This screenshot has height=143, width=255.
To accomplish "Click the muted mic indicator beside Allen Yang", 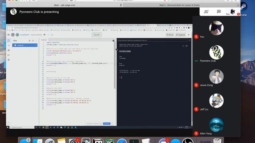I will 196,133.
